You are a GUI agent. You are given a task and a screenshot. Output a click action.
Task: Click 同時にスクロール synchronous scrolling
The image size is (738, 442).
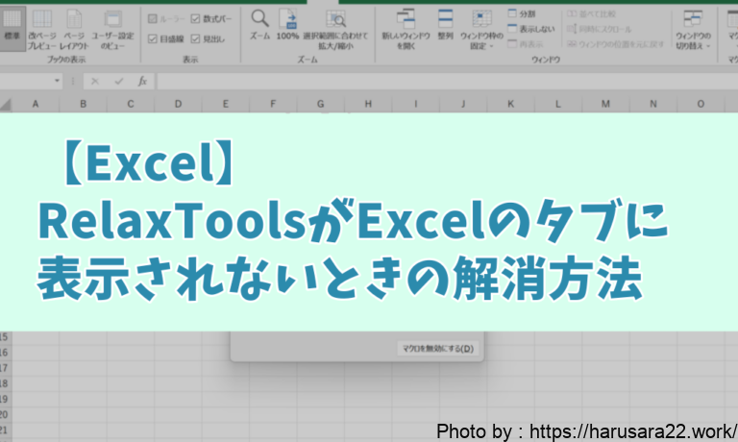pyautogui.click(x=600, y=29)
